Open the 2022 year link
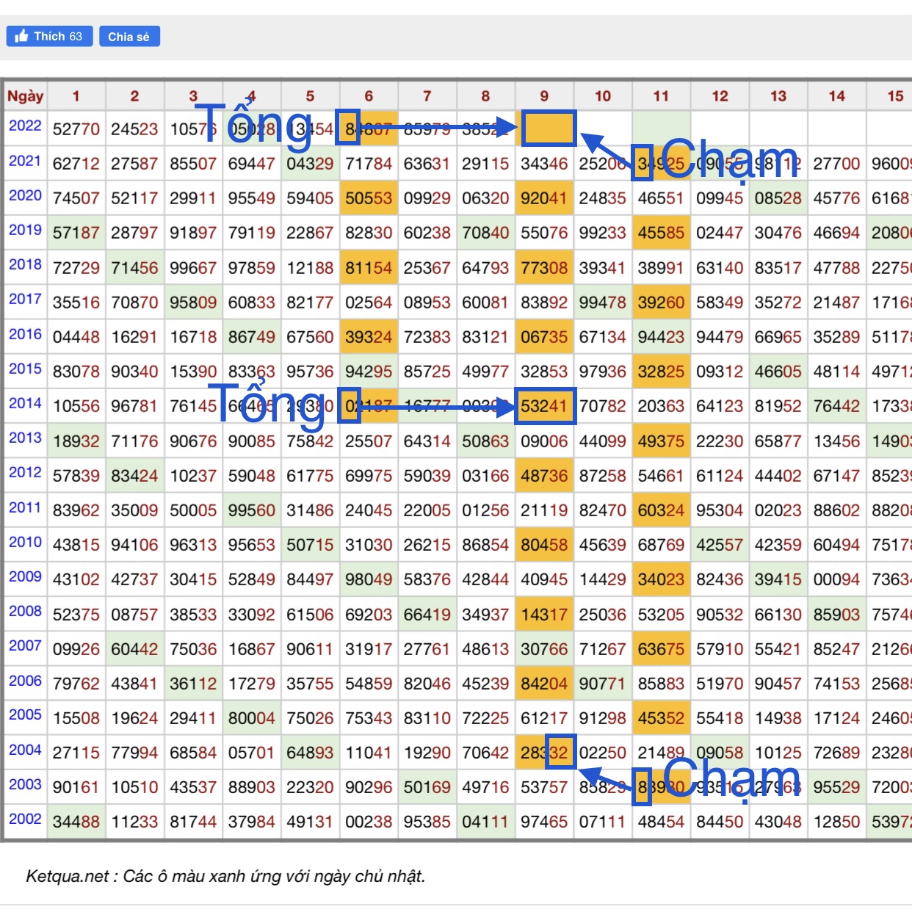Screen dimensions: 912x912 (25, 126)
